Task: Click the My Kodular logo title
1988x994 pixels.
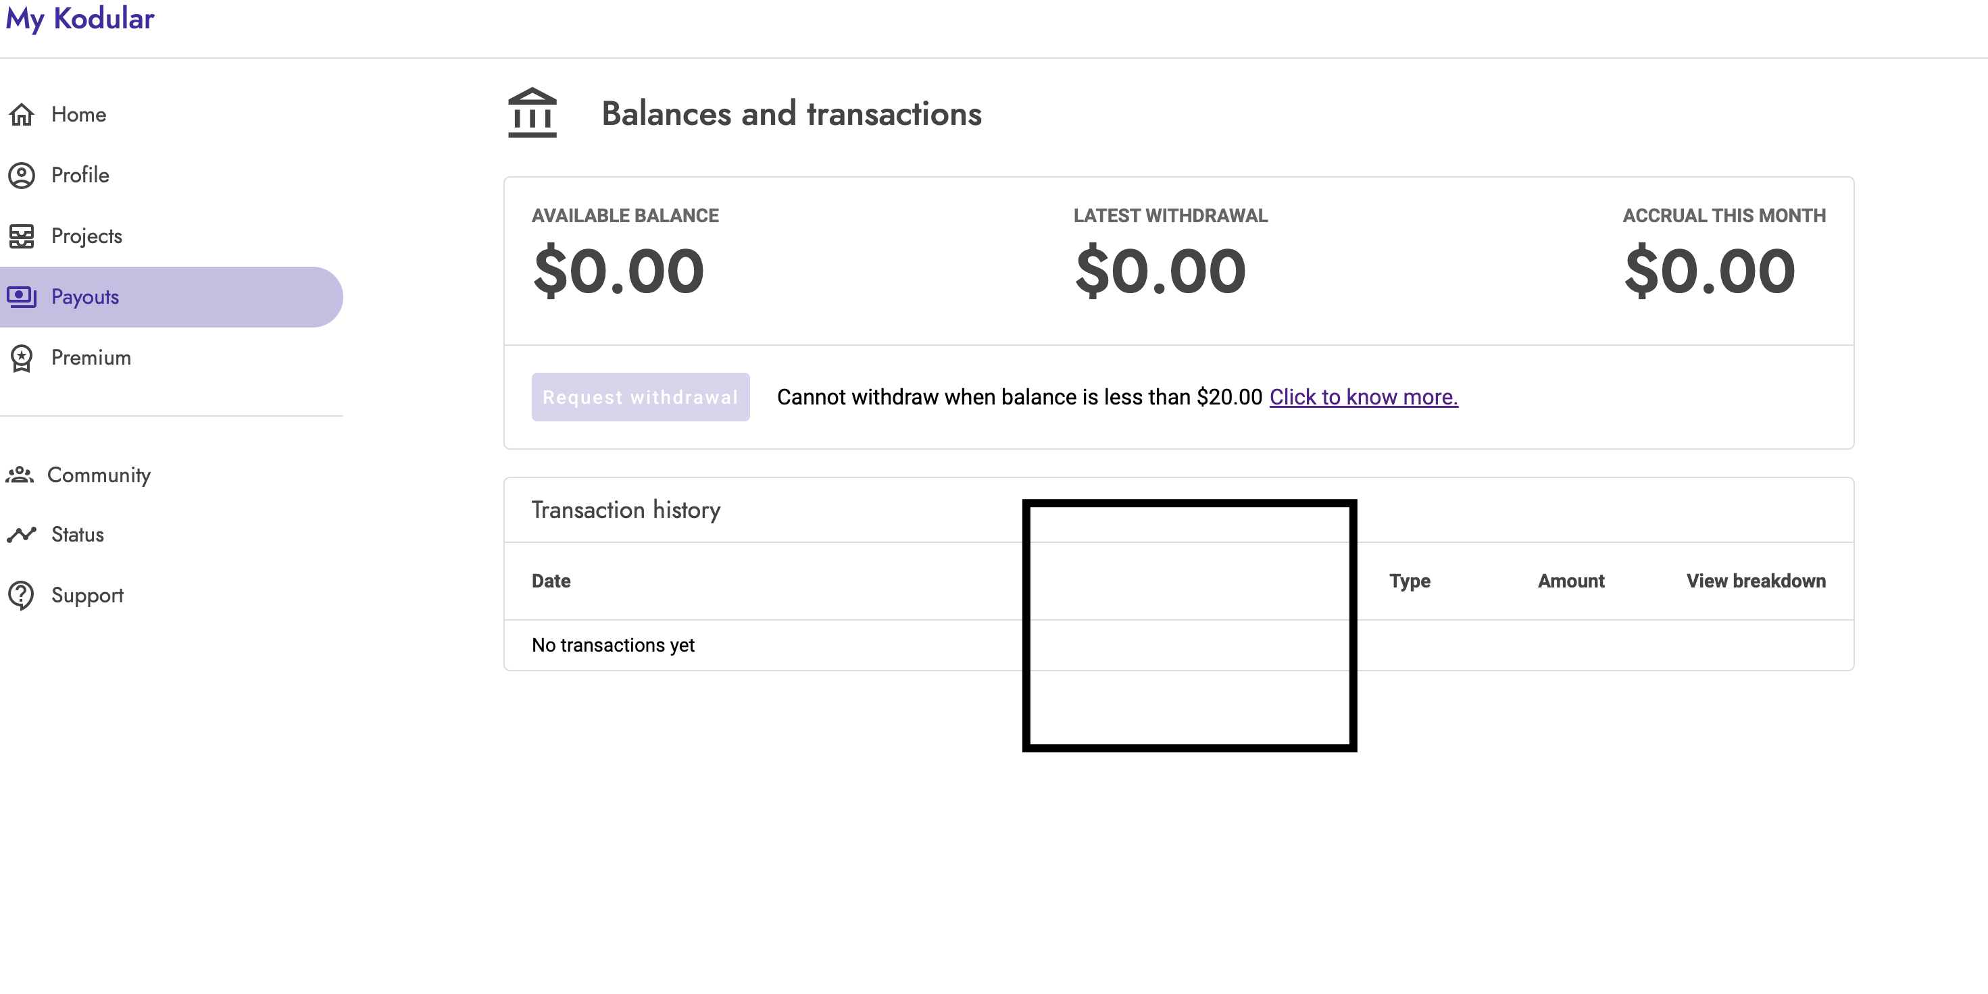Action: tap(80, 18)
